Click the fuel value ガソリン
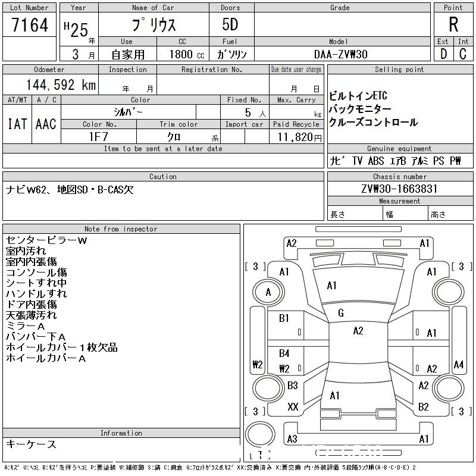Viewport: 476px width, 476px height. [231, 54]
